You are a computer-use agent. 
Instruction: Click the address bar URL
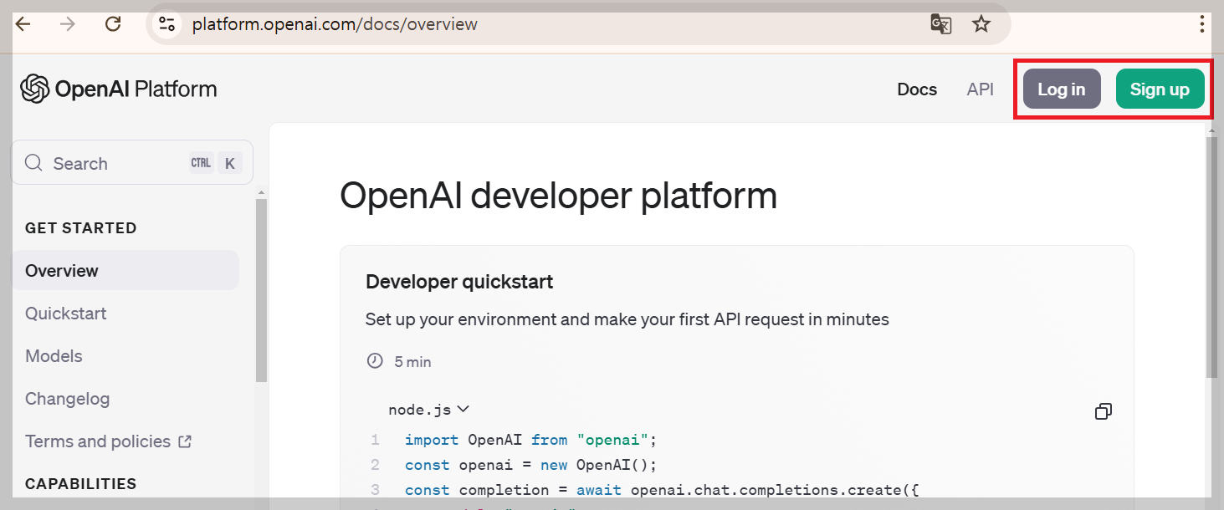click(x=335, y=24)
